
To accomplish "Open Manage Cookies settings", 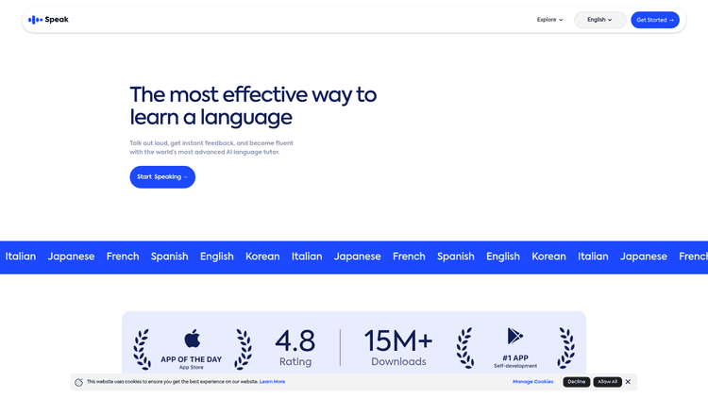I will point(532,382).
